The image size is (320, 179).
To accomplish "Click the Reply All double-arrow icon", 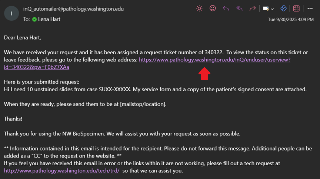I will [x=239, y=9].
